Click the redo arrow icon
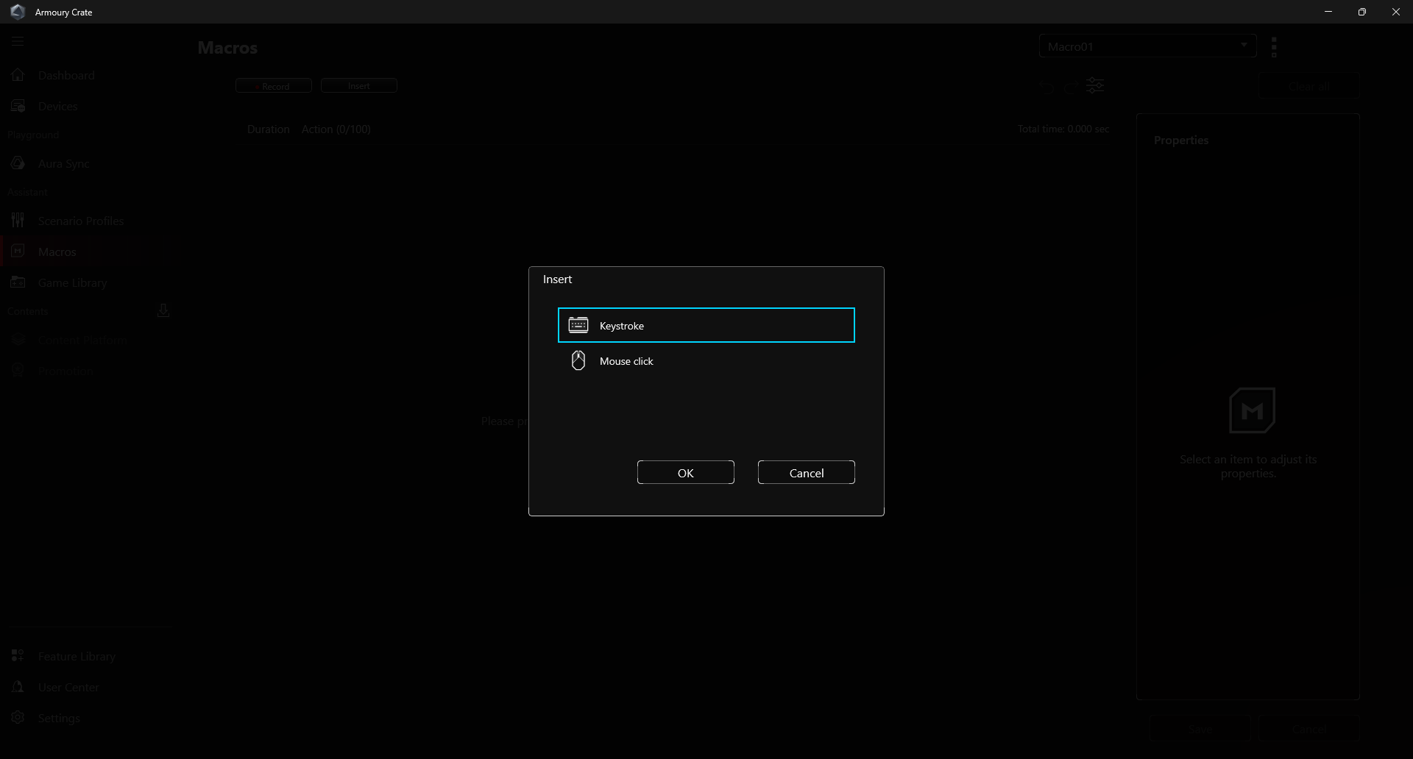This screenshot has height=759, width=1413. pyautogui.click(x=1071, y=87)
